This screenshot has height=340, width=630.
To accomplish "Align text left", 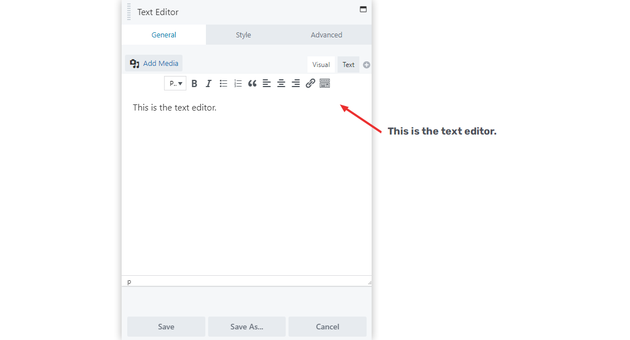I will (267, 84).
